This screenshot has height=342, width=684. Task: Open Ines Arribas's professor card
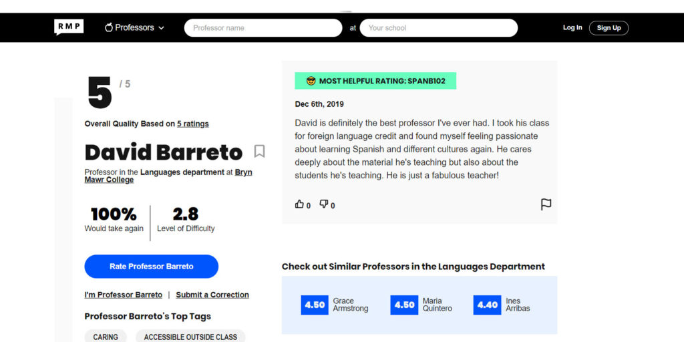coord(502,305)
